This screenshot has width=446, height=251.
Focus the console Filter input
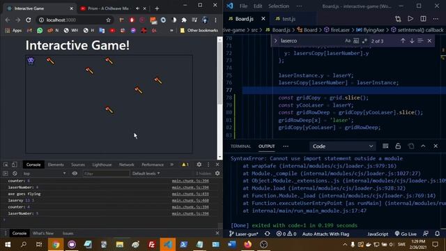click(106, 174)
